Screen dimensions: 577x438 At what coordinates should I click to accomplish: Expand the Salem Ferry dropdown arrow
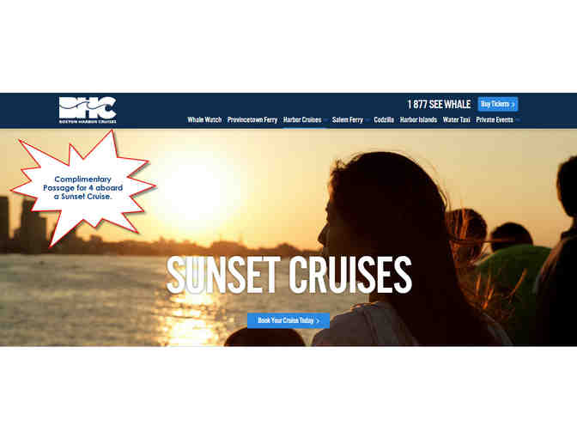pyautogui.click(x=367, y=120)
